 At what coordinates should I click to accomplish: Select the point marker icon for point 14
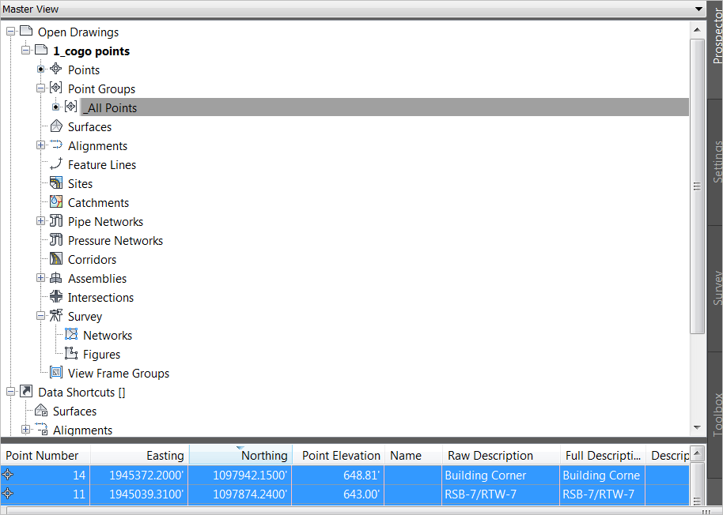pyautogui.click(x=6, y=475)
